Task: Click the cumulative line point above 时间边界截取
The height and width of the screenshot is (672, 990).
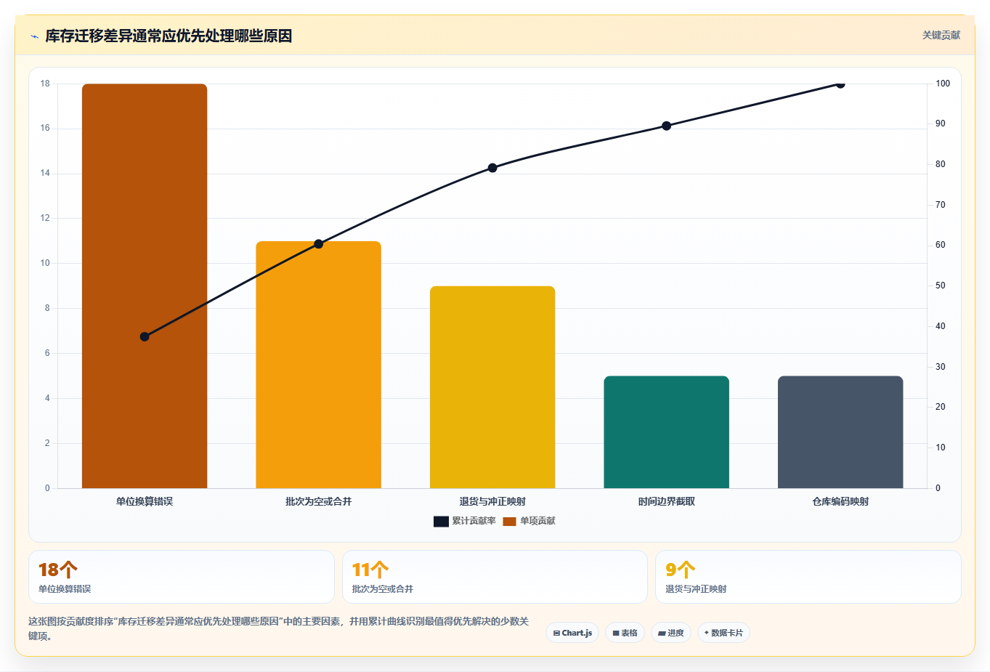Action: pyautogui.click(x=666, y=126)
